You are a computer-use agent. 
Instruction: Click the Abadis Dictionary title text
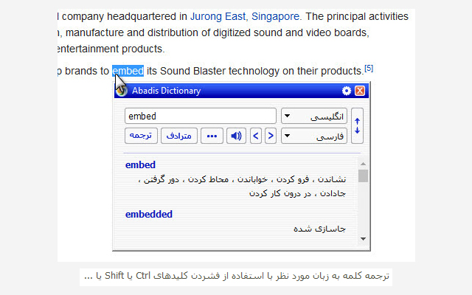[x=166, y=91]
